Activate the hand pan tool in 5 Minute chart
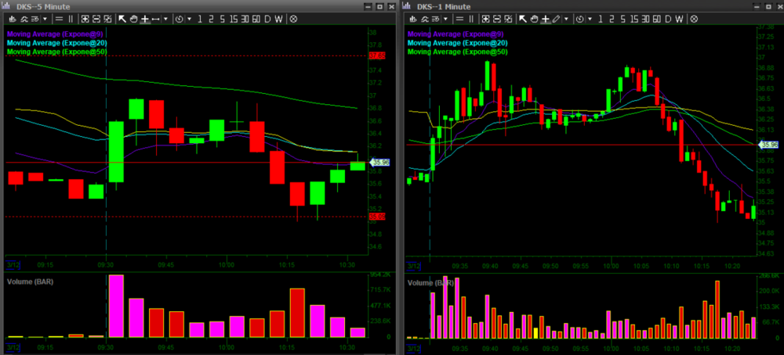Screen dimensions: 784x355 click(x=133, y=18)
